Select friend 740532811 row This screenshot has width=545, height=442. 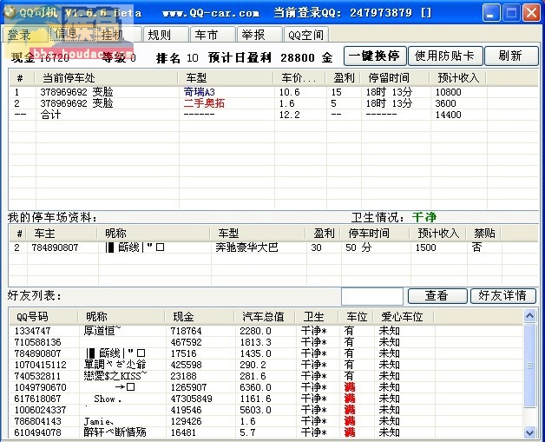[266, 376]
